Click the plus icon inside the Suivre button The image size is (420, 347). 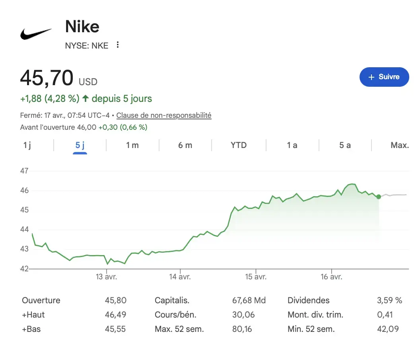click(371, 77)
